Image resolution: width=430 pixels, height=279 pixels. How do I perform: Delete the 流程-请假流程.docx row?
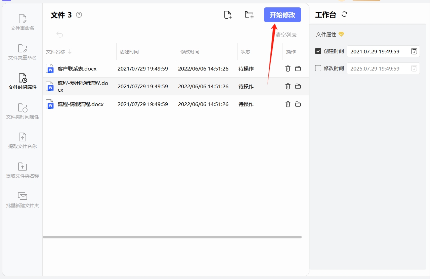click(288, 104)
